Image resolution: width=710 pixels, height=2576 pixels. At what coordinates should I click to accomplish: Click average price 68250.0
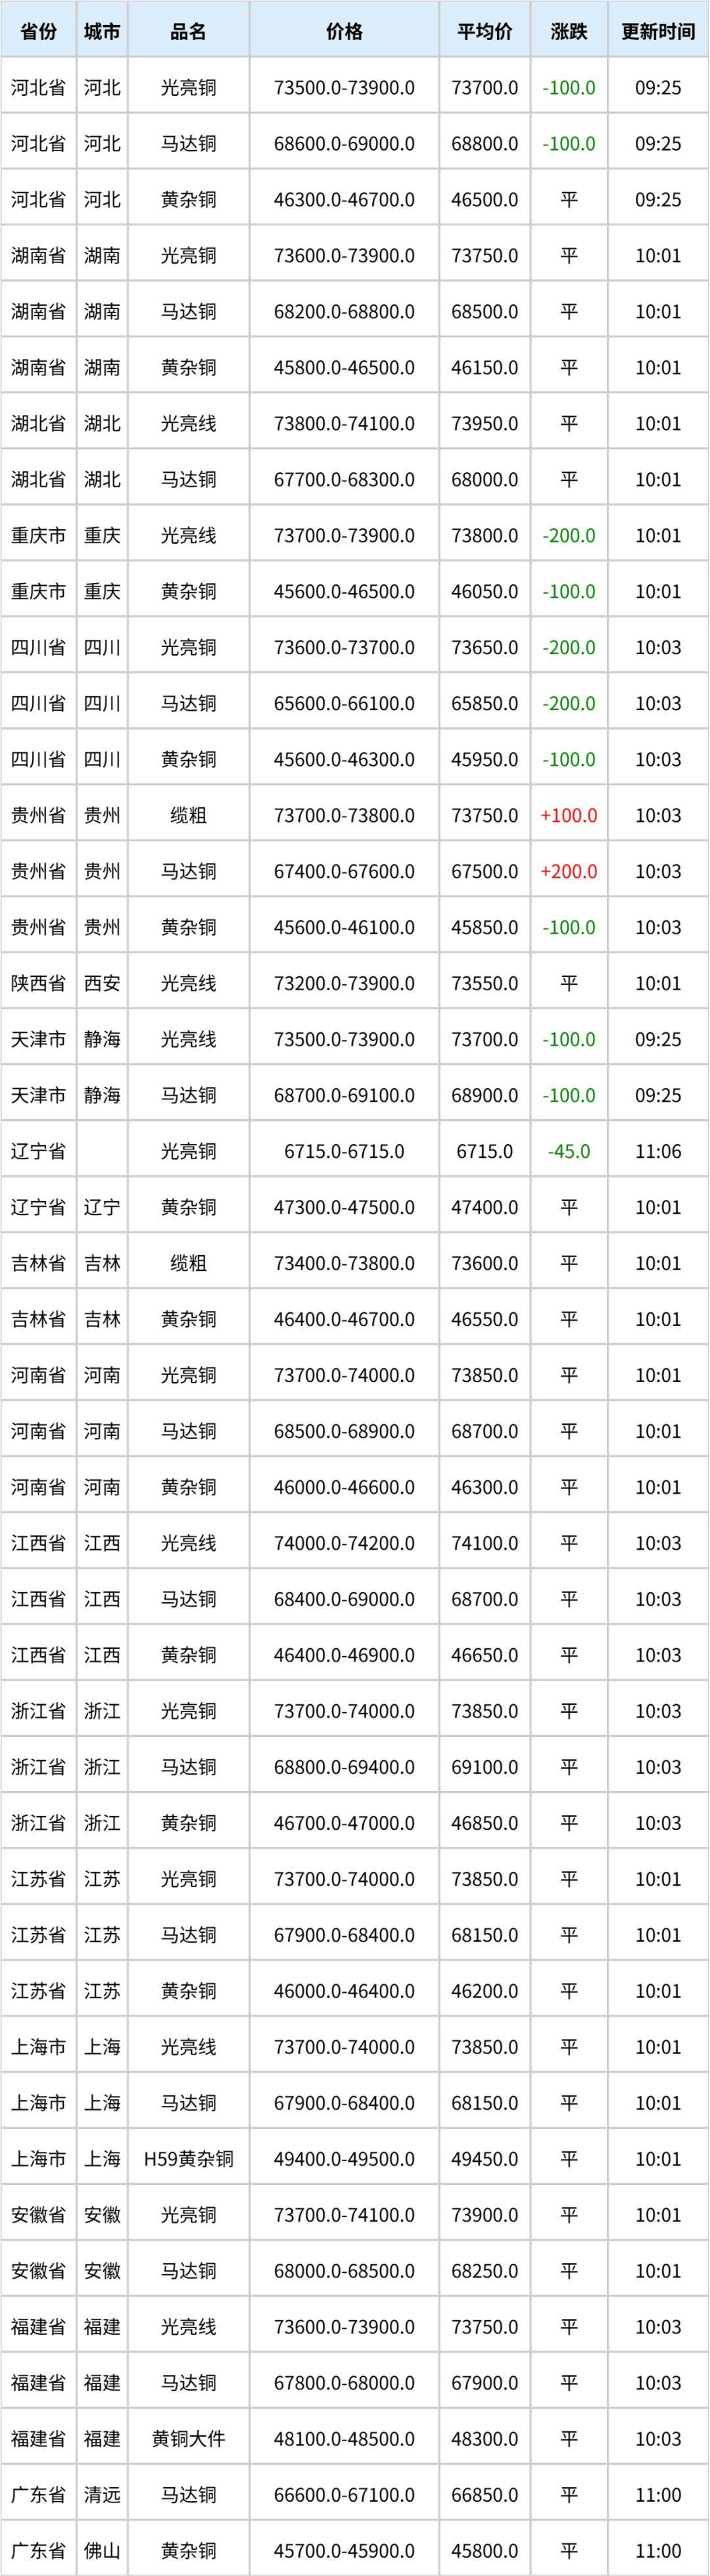coord(484,2272)
